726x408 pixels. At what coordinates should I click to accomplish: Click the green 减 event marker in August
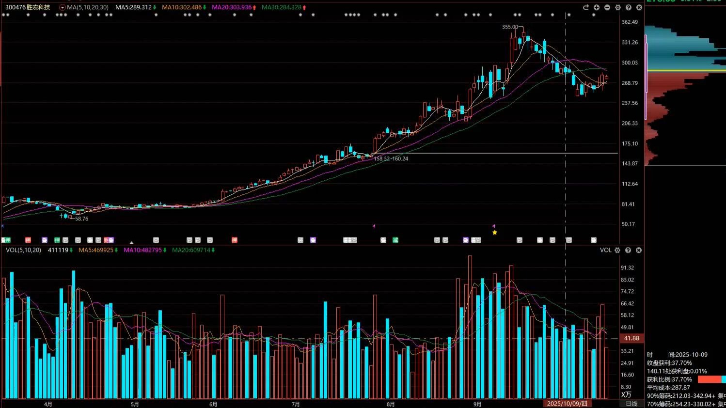pos(395,240)
